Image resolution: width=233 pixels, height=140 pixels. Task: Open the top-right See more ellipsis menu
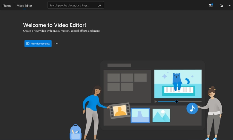[x=229, y=5]
